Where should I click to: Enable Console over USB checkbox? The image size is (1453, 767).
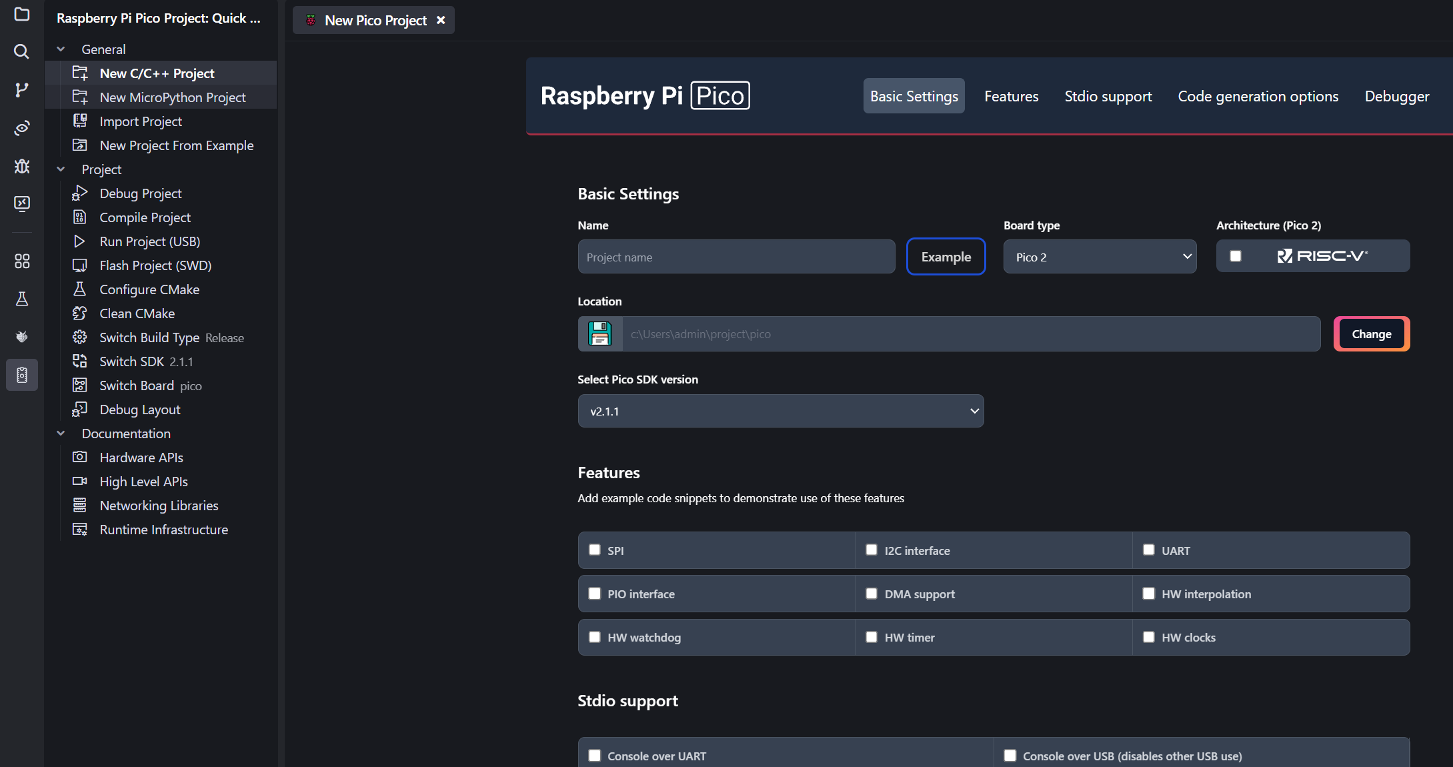(1010, 756)
